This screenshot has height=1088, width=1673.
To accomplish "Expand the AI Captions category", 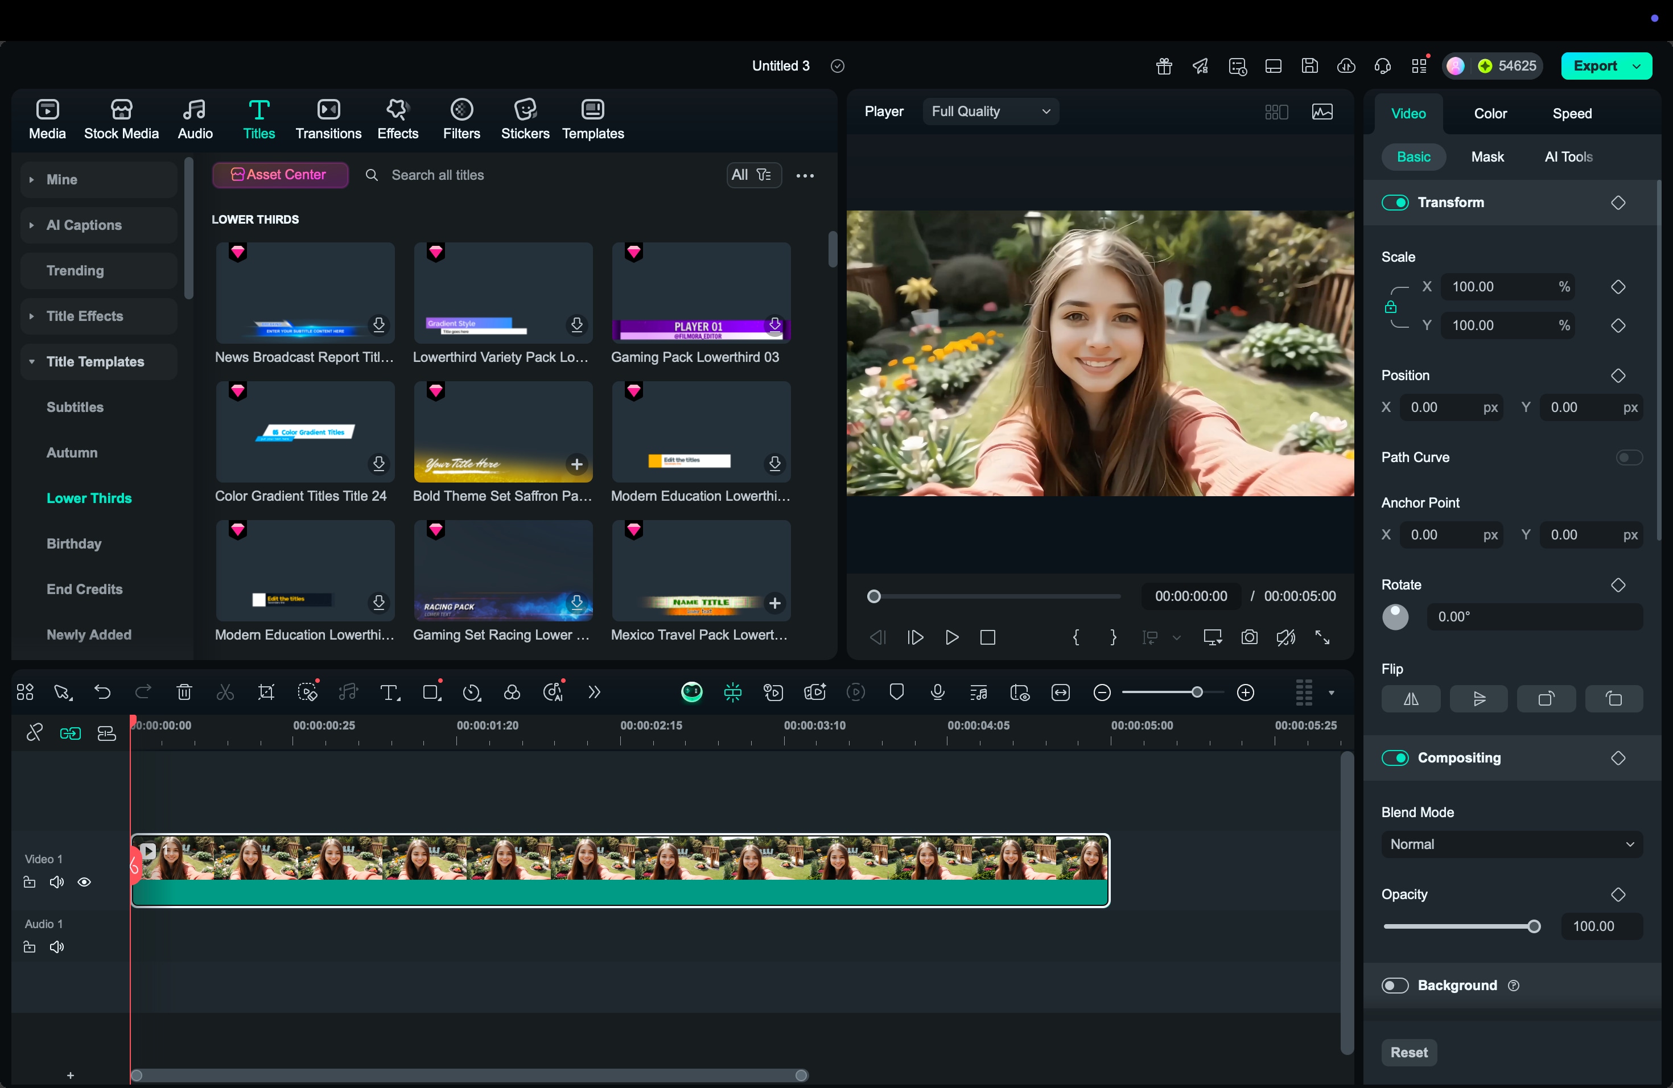I will (x=84, y=225).
